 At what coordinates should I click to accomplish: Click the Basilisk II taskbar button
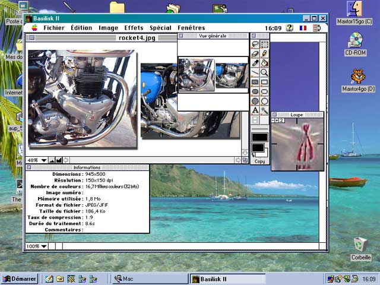227,279
